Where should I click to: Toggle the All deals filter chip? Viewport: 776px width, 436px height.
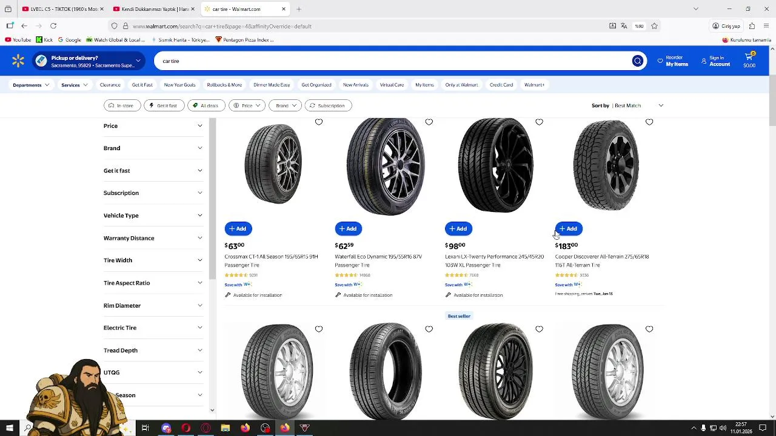tap(206, 105)
